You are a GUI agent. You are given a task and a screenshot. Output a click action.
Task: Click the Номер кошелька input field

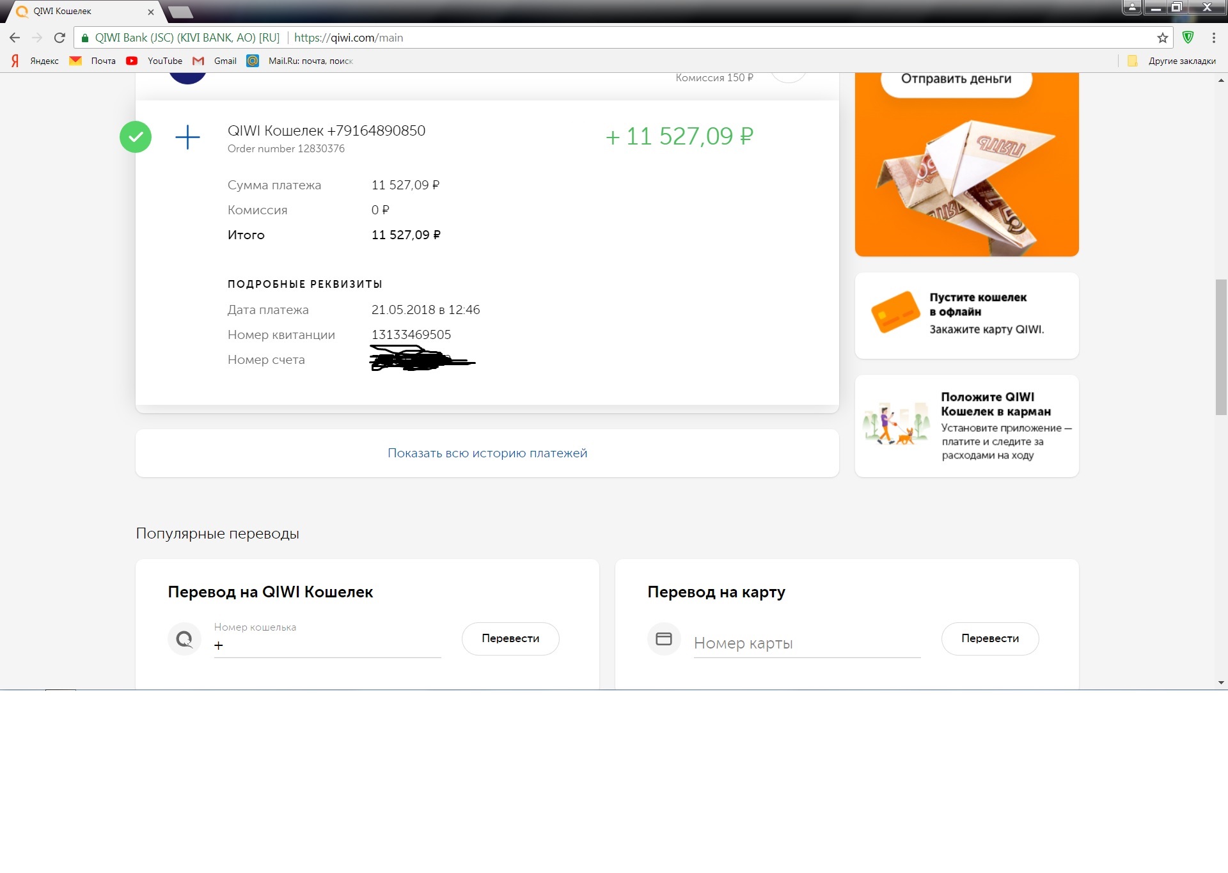[327, 645]
